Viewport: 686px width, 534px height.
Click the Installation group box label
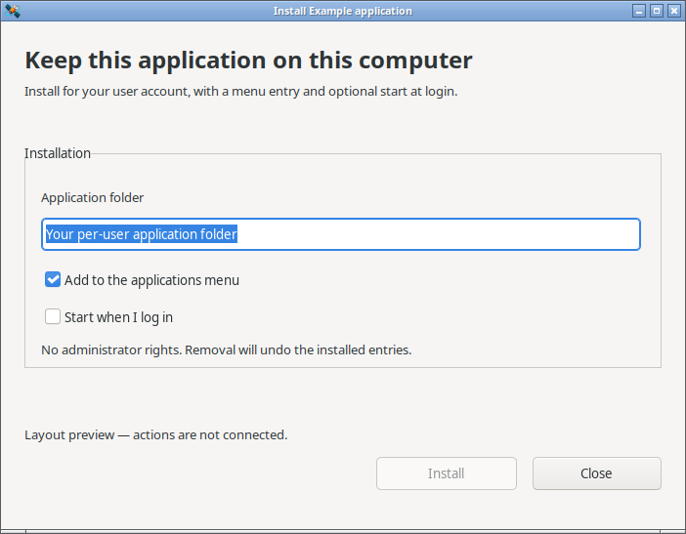[58, 153]
